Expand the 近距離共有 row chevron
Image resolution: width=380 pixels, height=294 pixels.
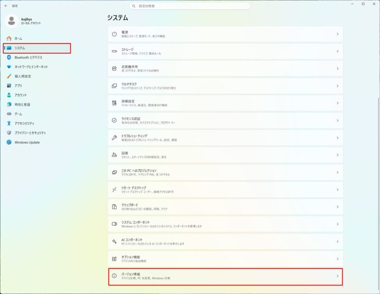(338, 69)
